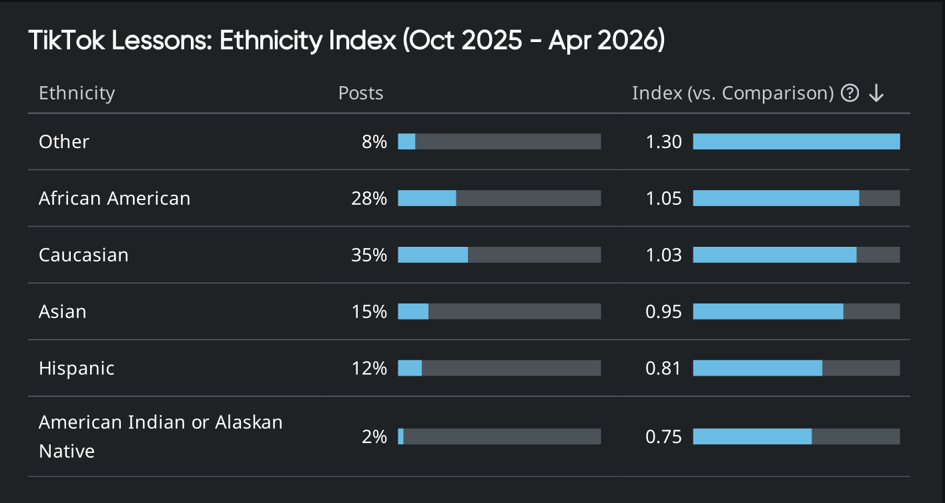
Task: Select the Other ethnicity index bar
Action: [796, 141]
